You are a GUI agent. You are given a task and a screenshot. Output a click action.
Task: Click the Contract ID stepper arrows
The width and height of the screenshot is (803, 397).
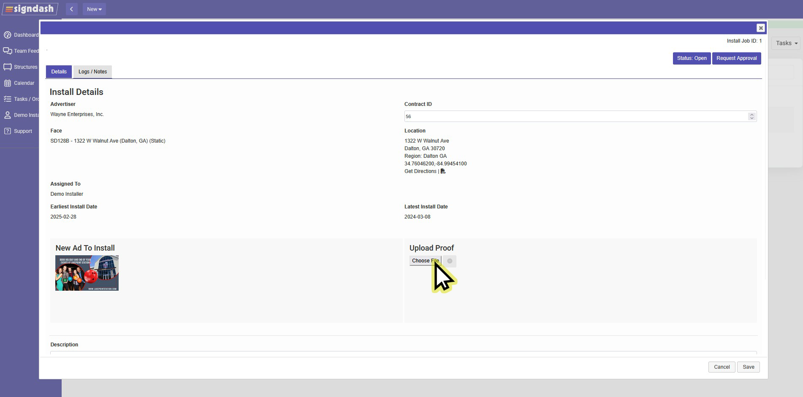tap(751, 116)
